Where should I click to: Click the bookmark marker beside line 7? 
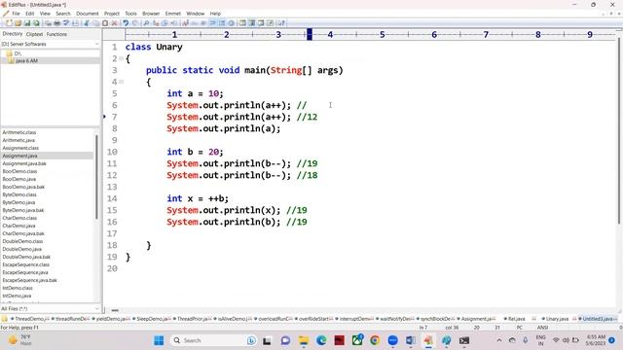point(104,117)
